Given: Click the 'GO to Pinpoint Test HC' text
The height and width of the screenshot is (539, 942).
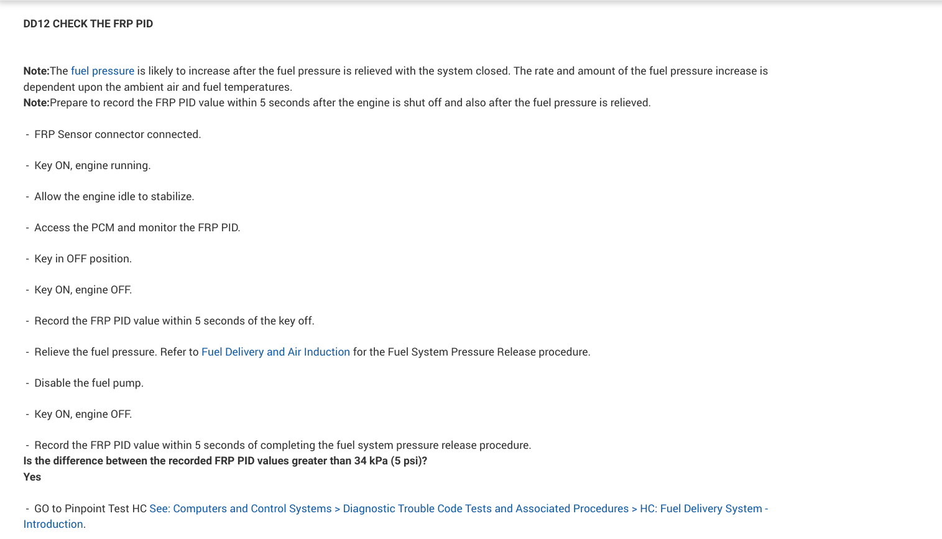Looking at the screenshot, I should 90,509.
